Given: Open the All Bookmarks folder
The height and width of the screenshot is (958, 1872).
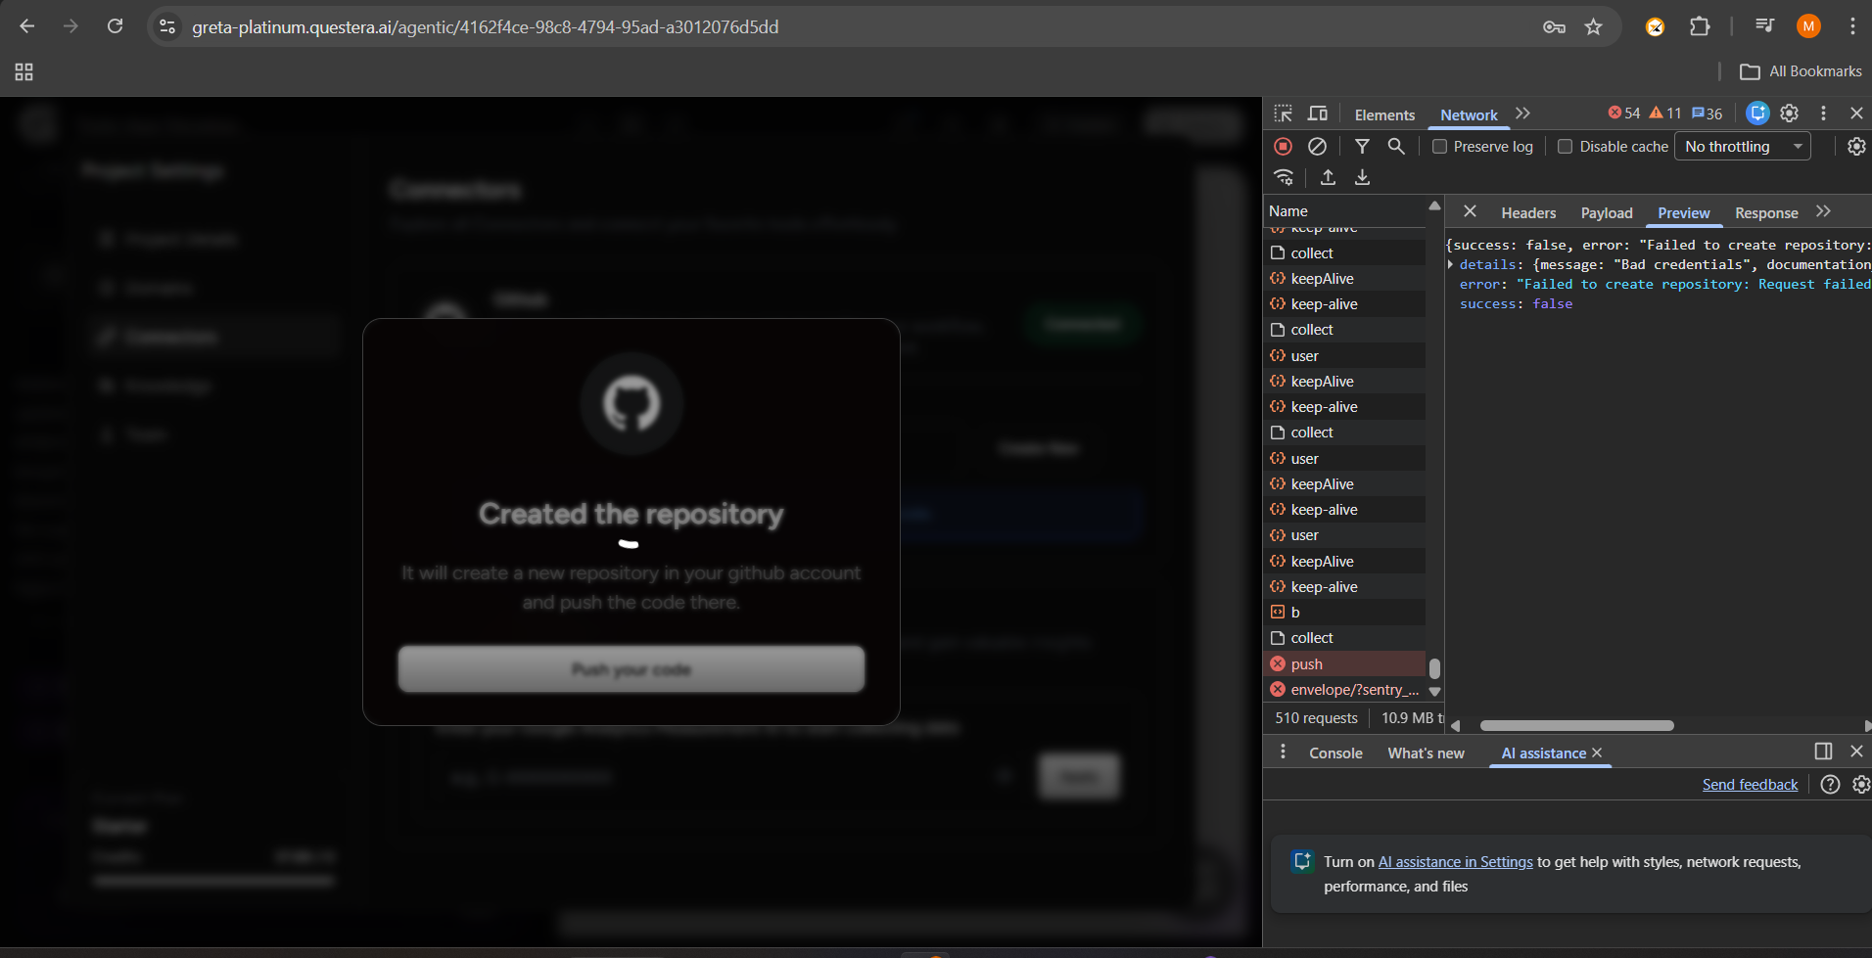Looking at the screenshot, I should 1801,71.
